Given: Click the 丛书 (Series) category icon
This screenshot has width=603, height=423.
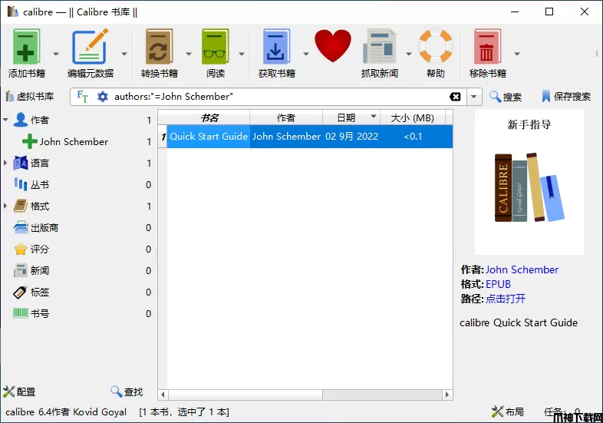Looking at the screenshot, I should click(21, 184).
